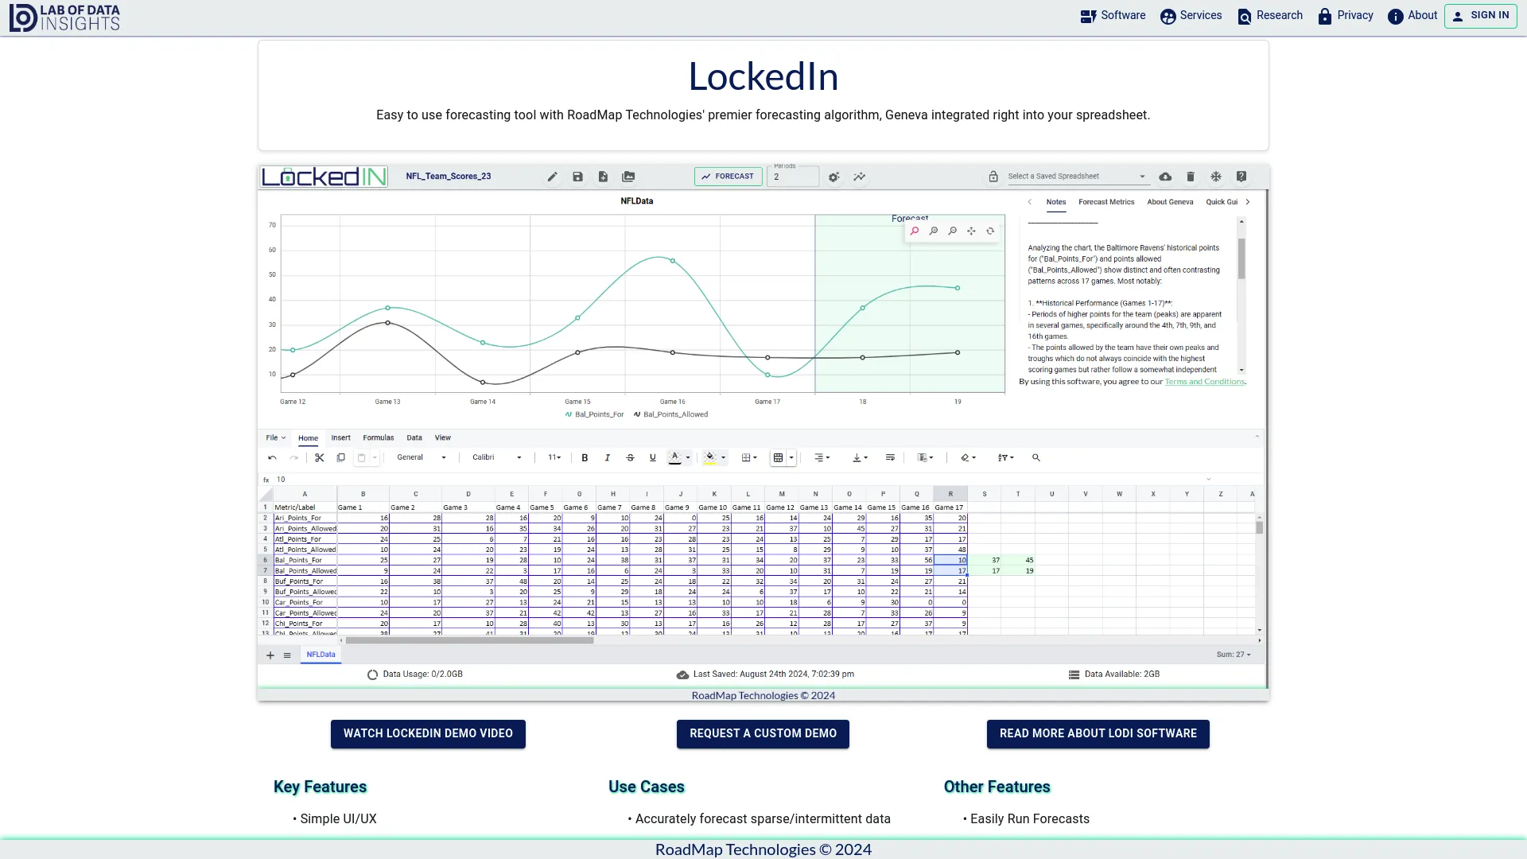Select the Formulas ribbon tab
Viewport: 1527px width, 859px height.
point(379,438)
